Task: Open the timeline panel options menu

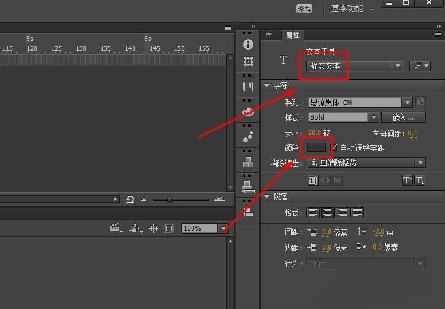Action: 228,28
